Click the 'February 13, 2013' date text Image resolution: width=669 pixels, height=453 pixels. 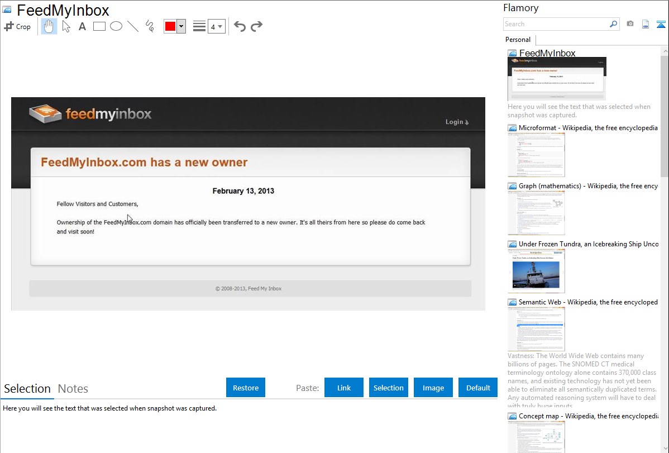243,191
